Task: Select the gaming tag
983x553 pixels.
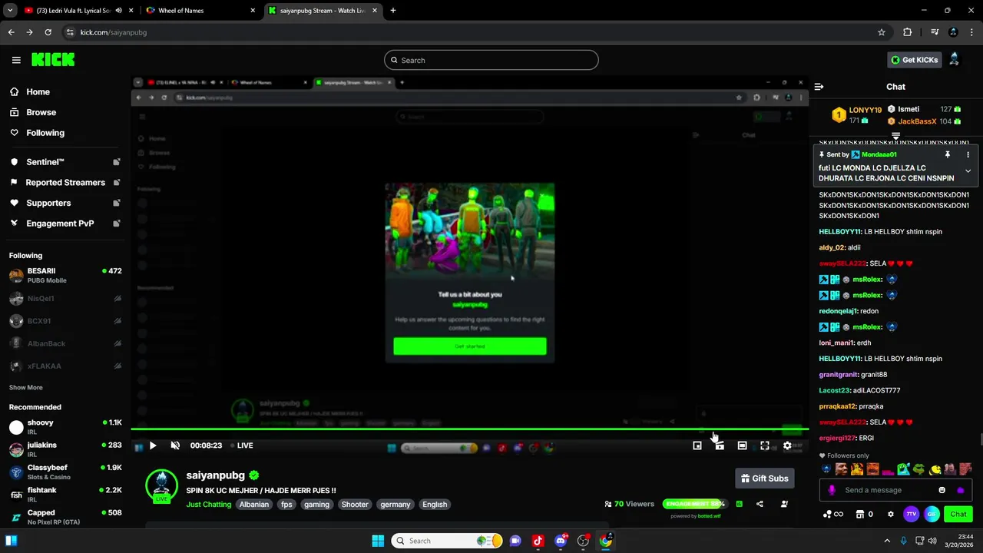Action: (316, 505)
